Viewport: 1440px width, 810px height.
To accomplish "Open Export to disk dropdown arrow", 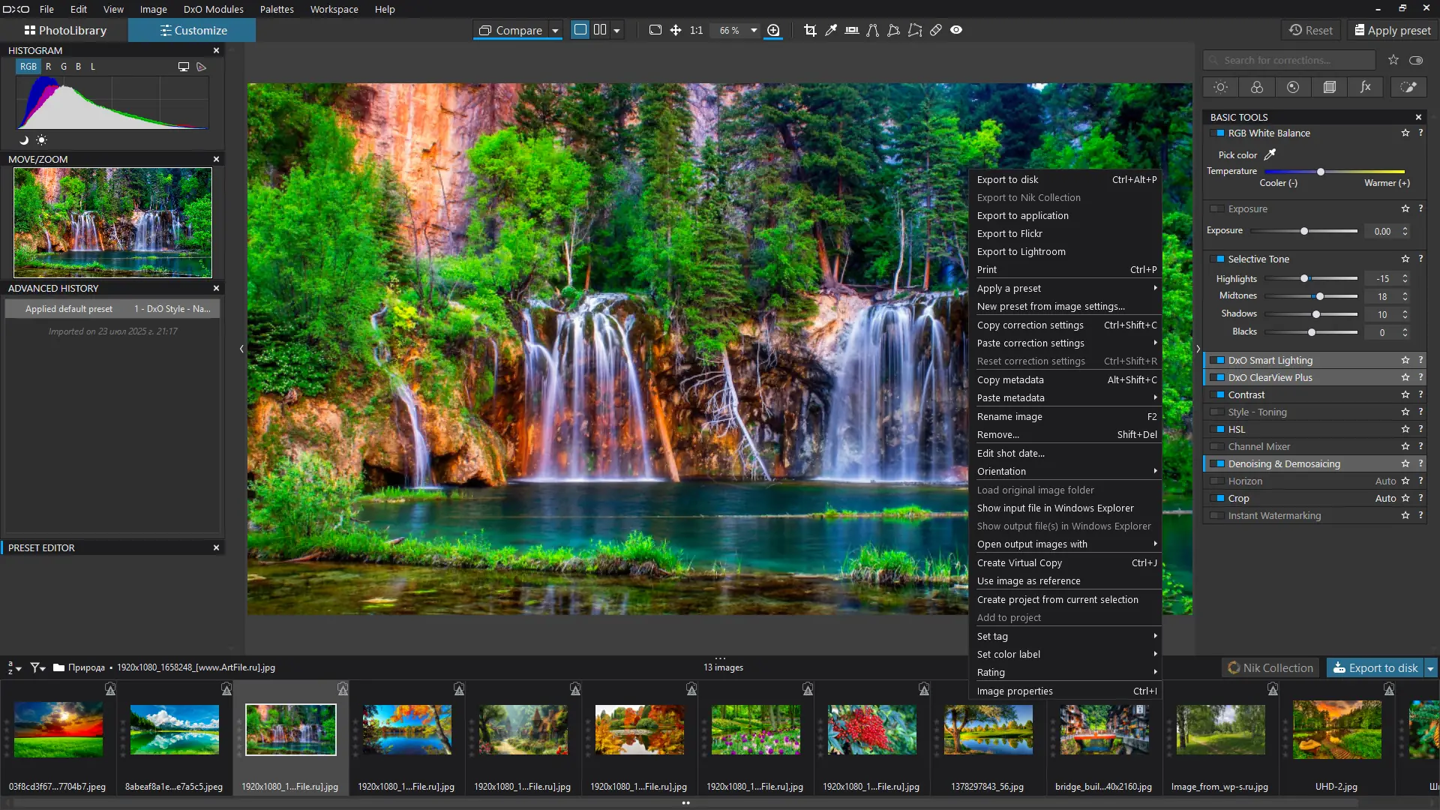I will coord(1430,668).
